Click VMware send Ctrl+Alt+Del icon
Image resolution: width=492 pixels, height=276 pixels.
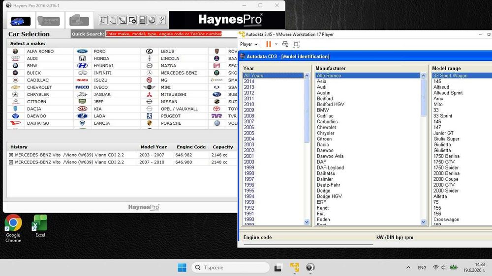click(x=285, y=44)
